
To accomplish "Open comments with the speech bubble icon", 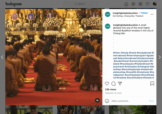I will [x=113, y=84].
